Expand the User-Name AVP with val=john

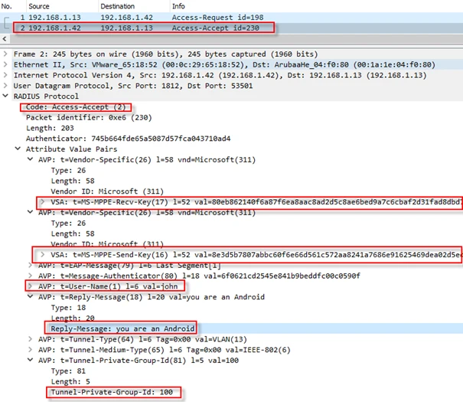31,286
